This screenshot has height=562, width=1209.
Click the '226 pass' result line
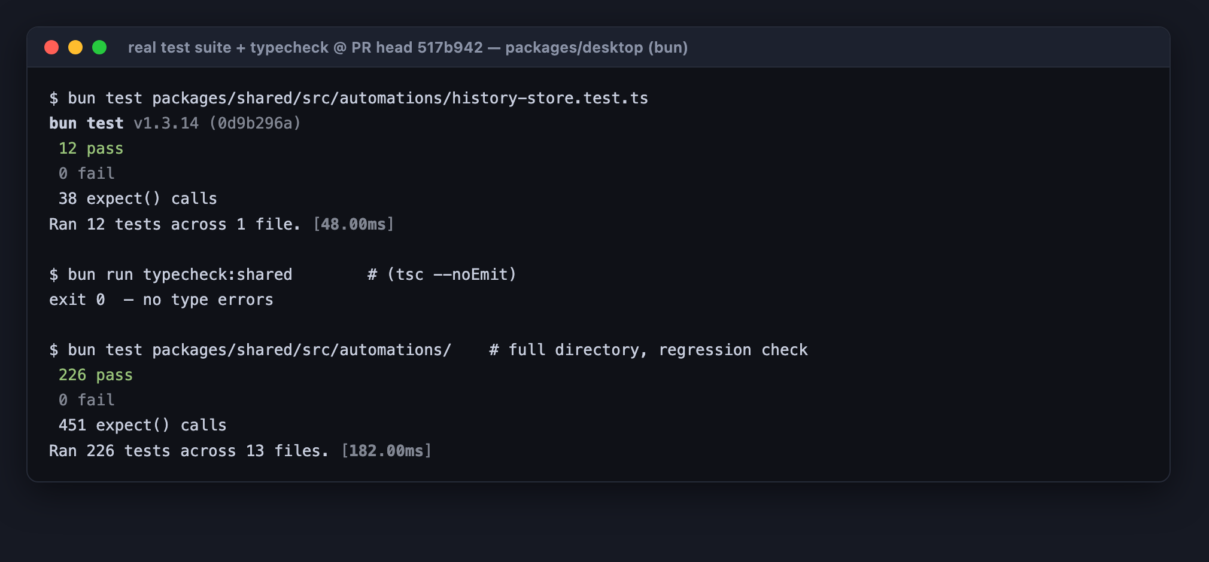[96, 375]
